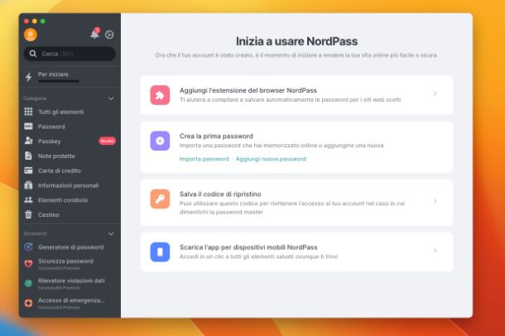Viewport: 505px width, 336px height.
Task: Open Rilevatore violazioni dati
Action: coord(71,281)
